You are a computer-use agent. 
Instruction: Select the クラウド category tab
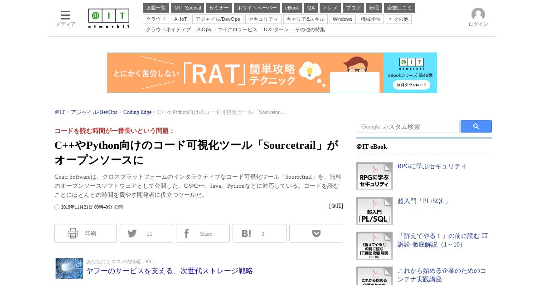pyautogui.click(x=156, y=19)
